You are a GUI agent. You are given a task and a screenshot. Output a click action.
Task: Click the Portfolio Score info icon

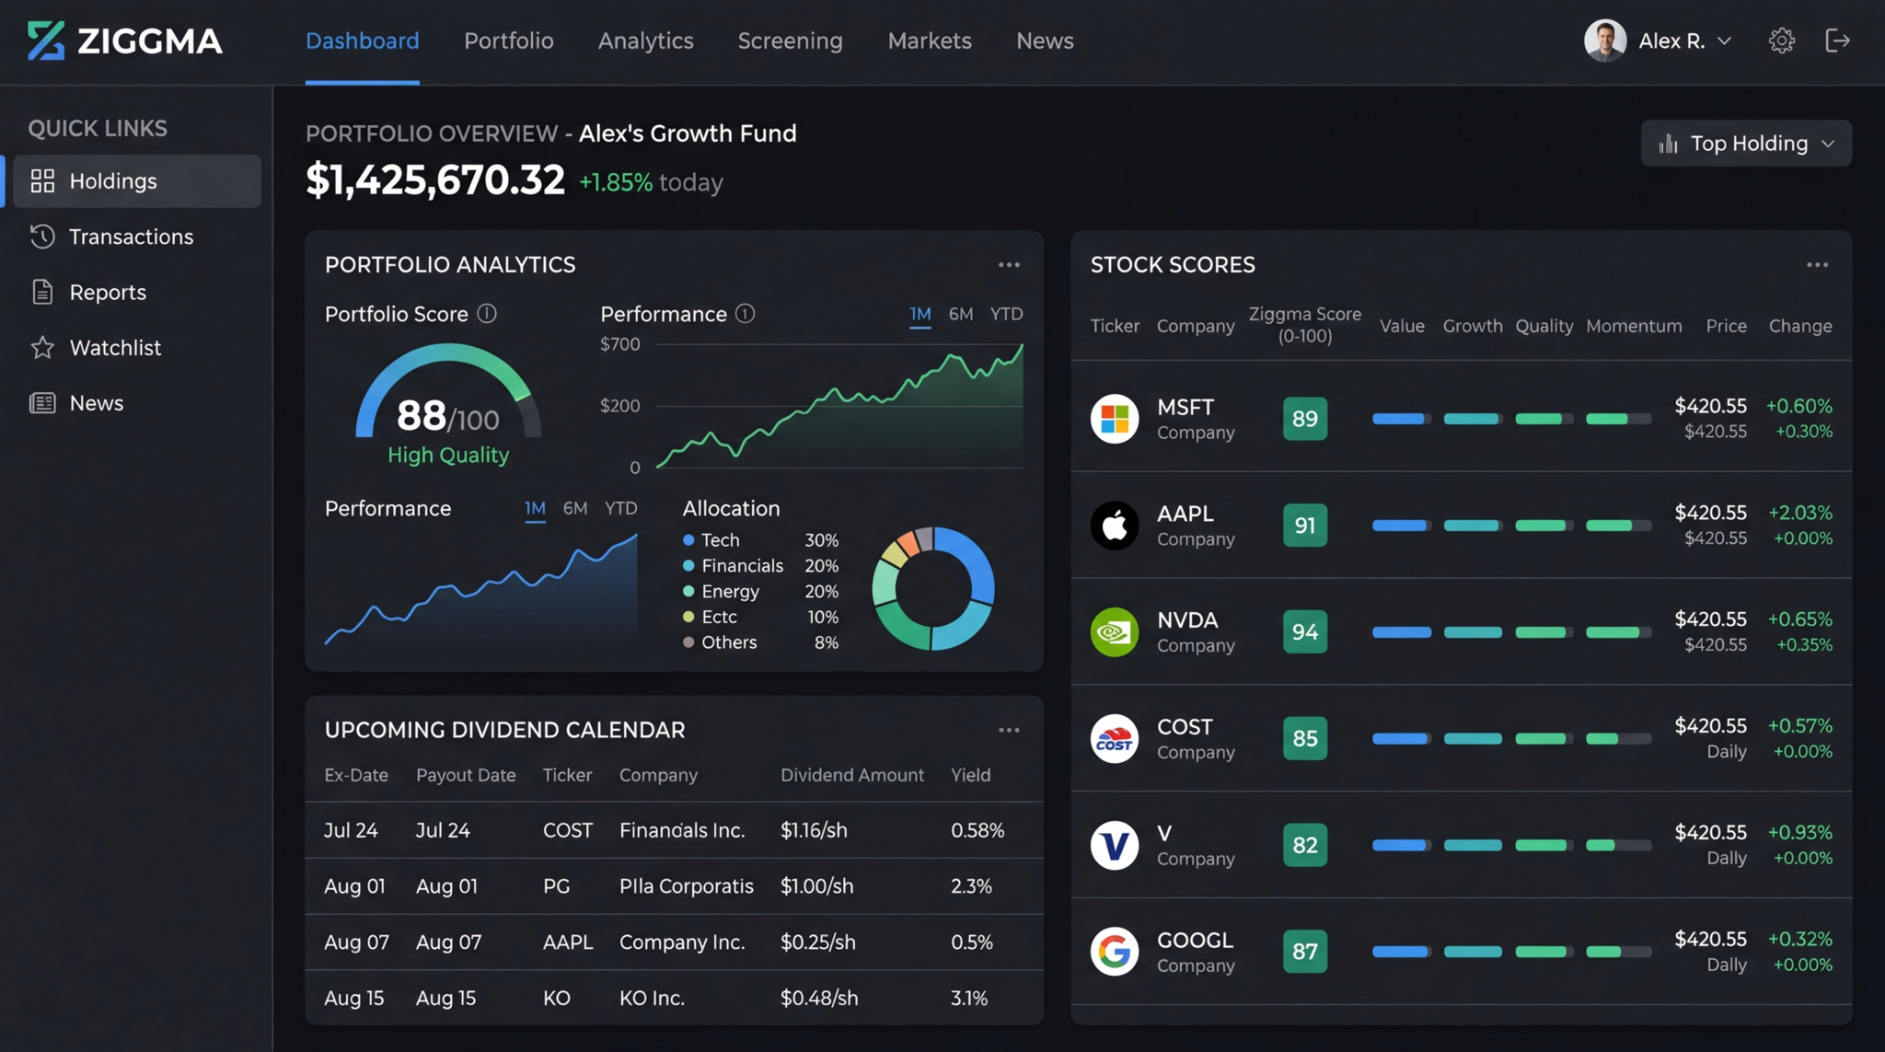coord(487,314)
